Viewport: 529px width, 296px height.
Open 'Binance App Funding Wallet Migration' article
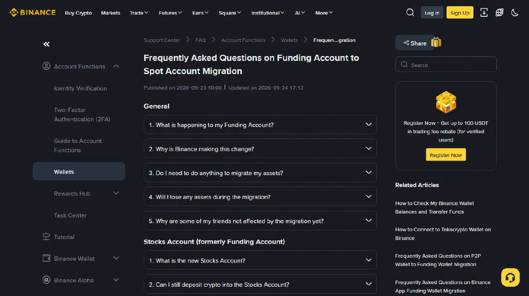(x=443, y=286)
